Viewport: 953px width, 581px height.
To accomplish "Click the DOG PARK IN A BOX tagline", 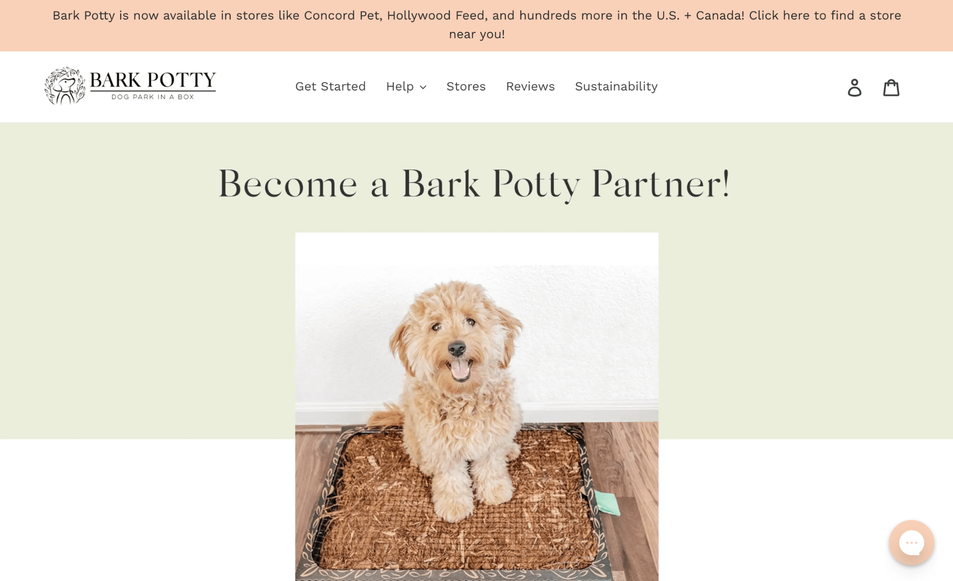I will [153, 97].
